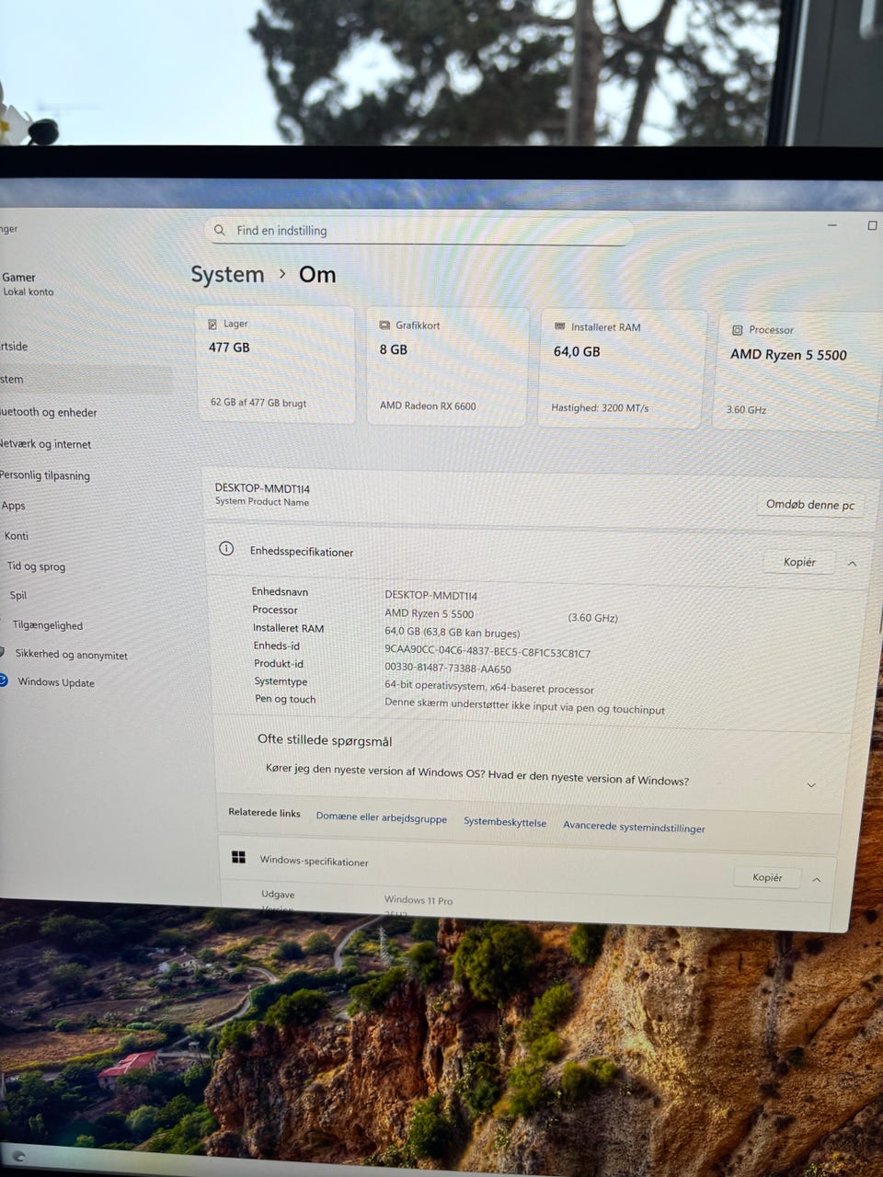Open the Grafikkort 8 GB card
The image size is (883, 1177).
tap(447, 367)
